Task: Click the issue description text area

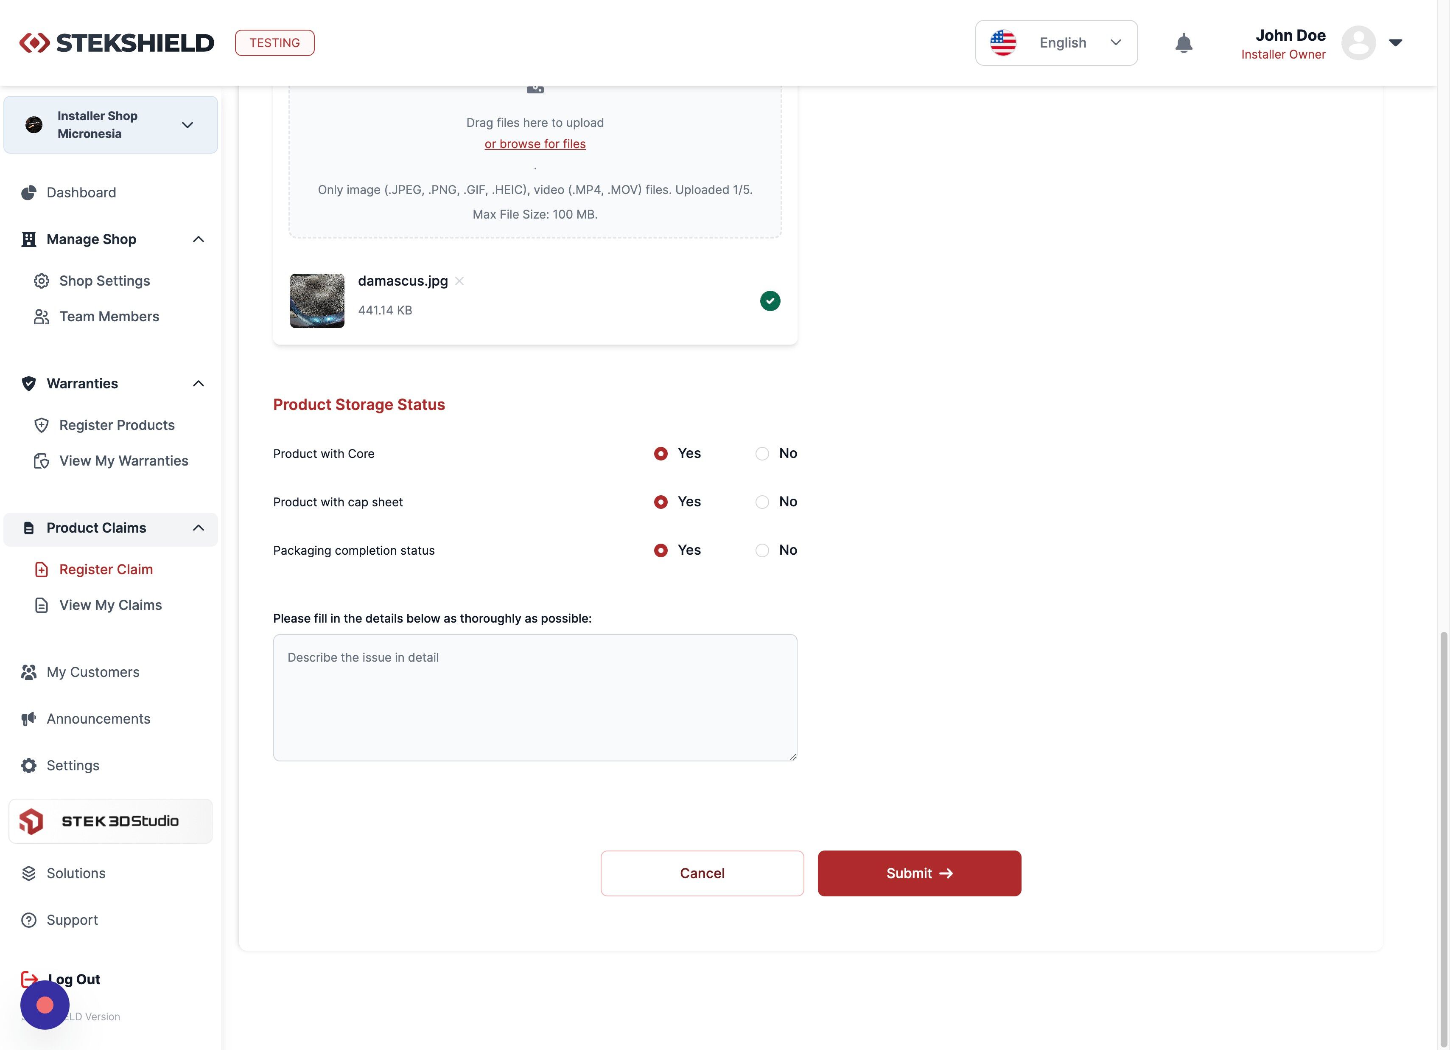Action: point(535,698)
